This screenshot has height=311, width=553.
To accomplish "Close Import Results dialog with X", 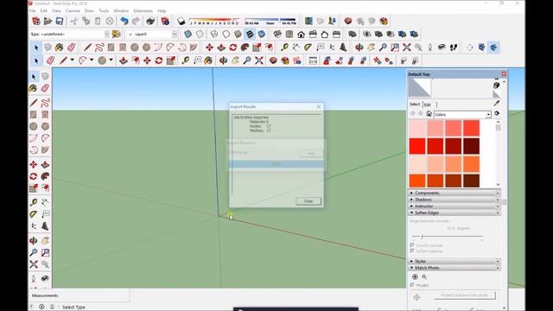I will (319, 106).
